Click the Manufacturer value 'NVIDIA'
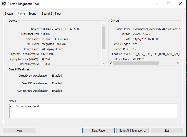187x137 pixels. click(45, 34)
